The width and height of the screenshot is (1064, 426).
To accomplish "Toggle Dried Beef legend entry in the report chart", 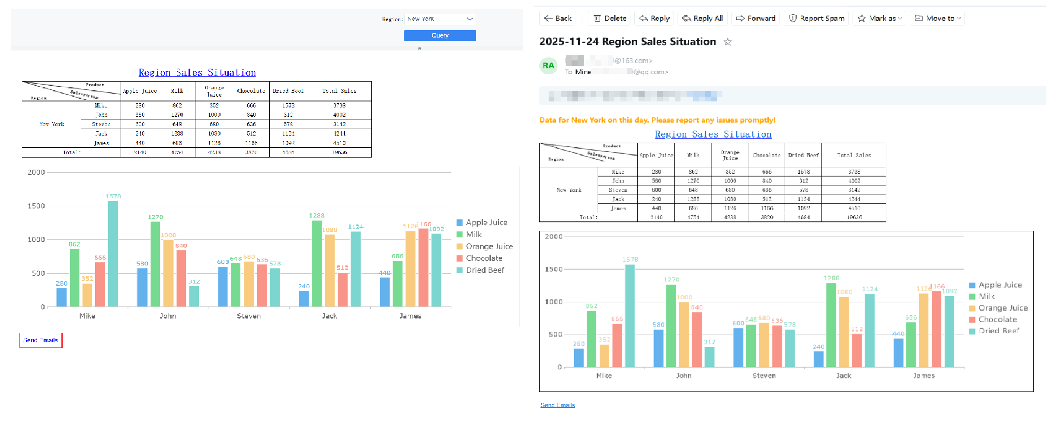I will pyautogui.click(x=480, y=270).
